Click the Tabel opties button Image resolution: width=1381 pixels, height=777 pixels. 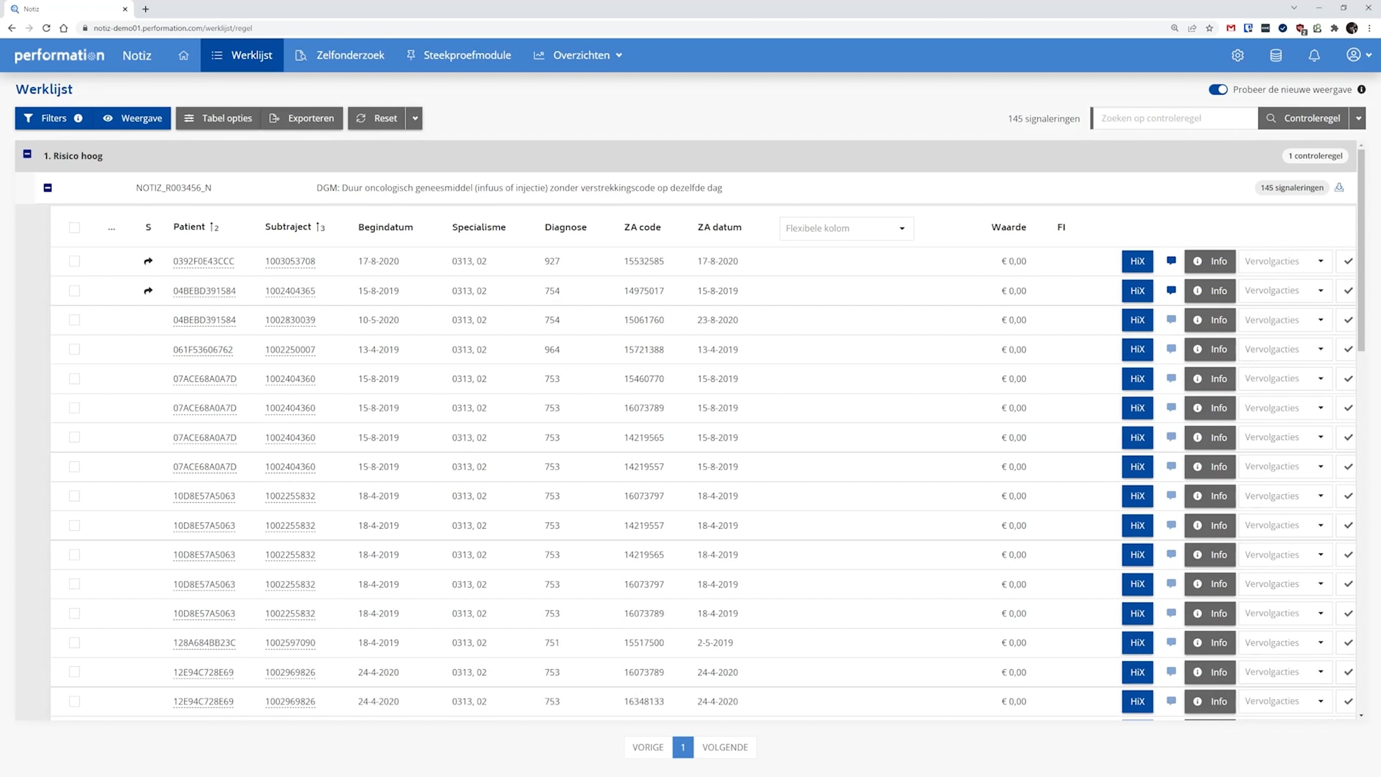point(218,118)
